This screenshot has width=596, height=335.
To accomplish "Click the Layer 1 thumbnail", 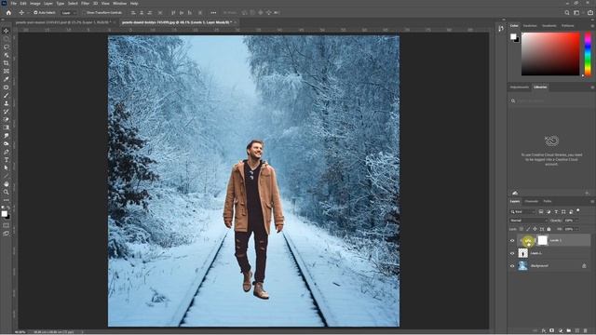I will click(x=523, y=253).
